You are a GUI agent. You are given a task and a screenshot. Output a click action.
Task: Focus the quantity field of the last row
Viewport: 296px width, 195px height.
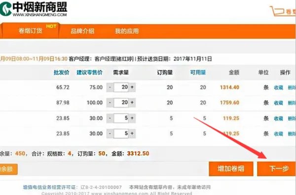point(121,134)
